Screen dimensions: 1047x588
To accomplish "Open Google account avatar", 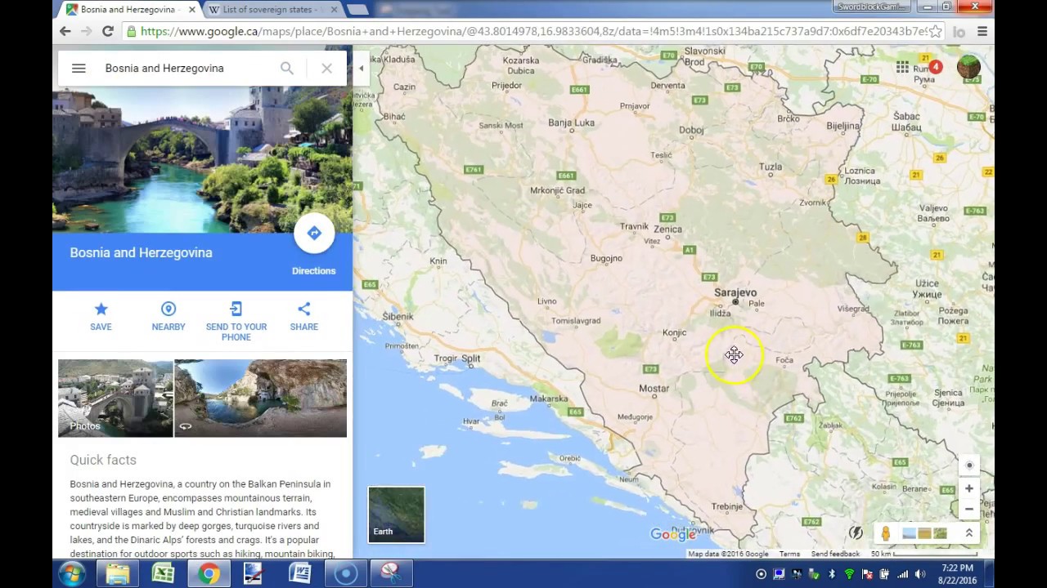I will 968,67.
